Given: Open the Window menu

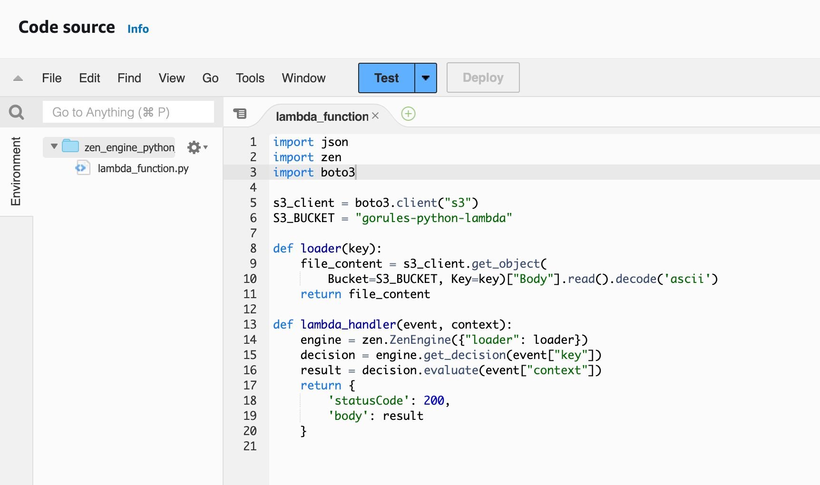Looking at the screenshot, I should pos(303,78).
